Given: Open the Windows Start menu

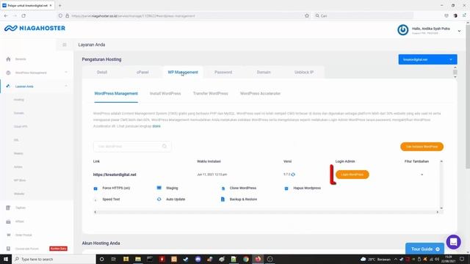Looking at the screenshot, I should pos(6,259).
